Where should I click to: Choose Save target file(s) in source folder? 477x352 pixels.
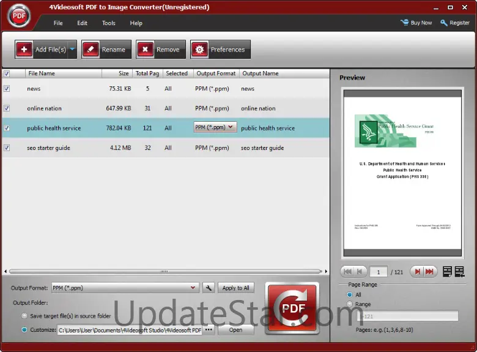pyautogui.click(x=24, y=316)
